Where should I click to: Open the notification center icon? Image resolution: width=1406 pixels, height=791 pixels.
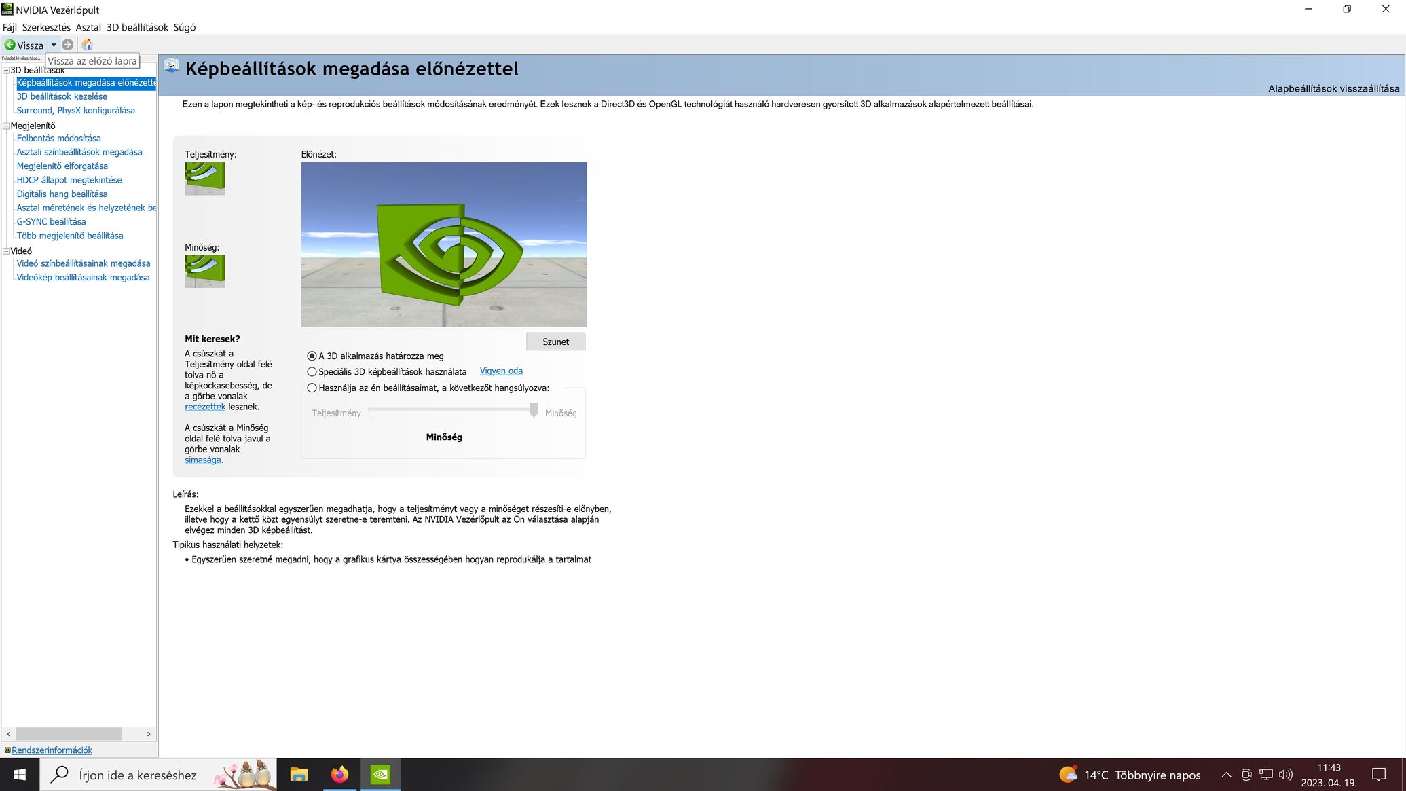[x=1378, y=775]
